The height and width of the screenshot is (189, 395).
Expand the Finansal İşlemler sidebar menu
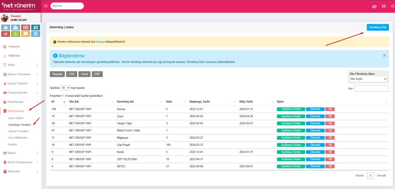20,93
